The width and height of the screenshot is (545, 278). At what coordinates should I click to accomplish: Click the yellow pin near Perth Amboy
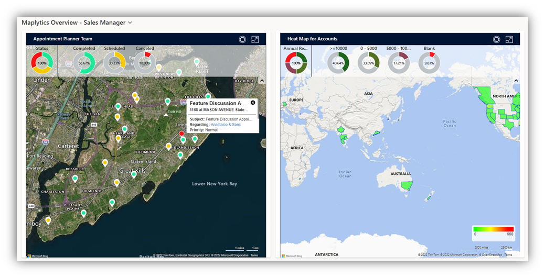(x=48, y=220)
